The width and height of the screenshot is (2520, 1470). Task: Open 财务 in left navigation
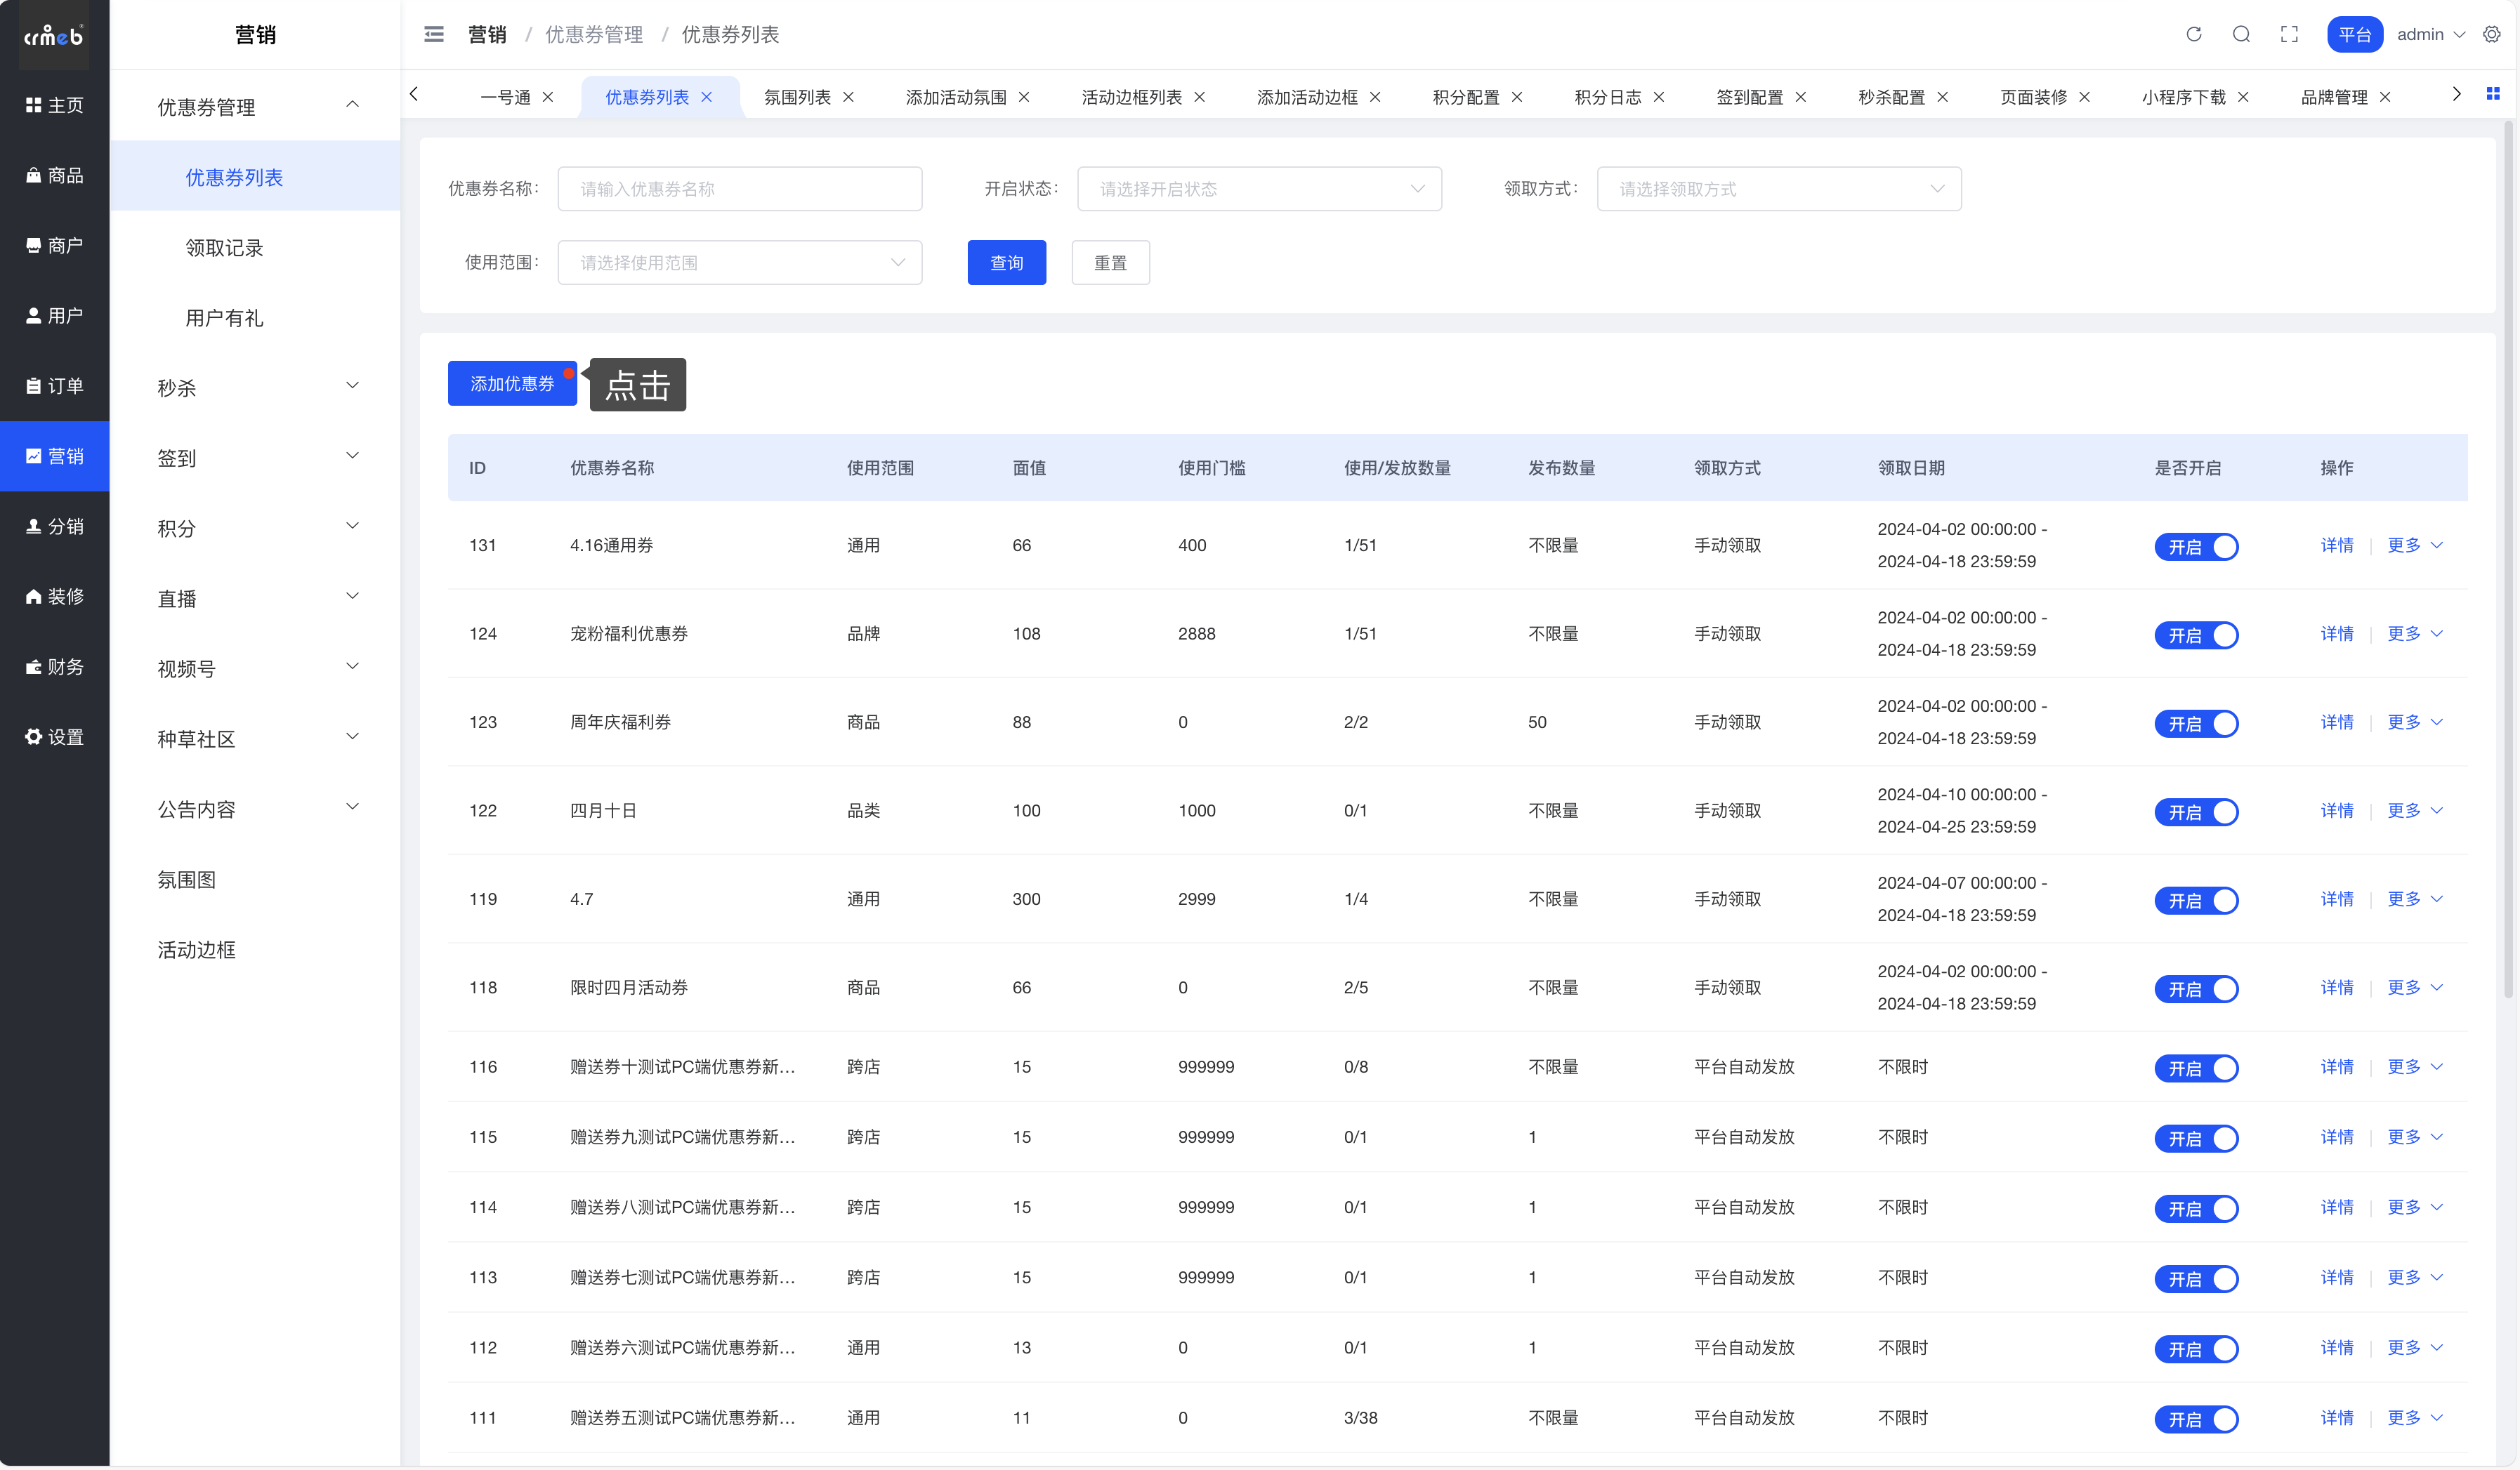click(54, 666)
